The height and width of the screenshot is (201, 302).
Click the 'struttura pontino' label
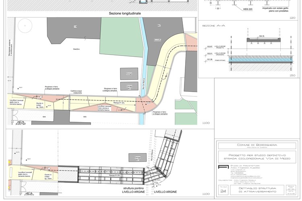(x=133, y=188)
